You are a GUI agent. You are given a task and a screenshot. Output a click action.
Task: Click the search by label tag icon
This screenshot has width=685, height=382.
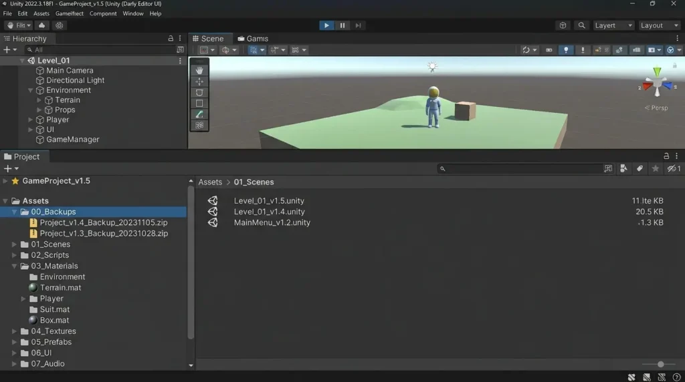tap(640, 168)
